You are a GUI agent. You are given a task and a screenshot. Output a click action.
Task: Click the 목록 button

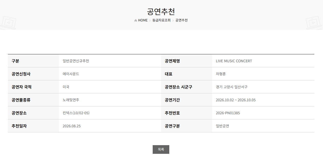click(161, 149)
